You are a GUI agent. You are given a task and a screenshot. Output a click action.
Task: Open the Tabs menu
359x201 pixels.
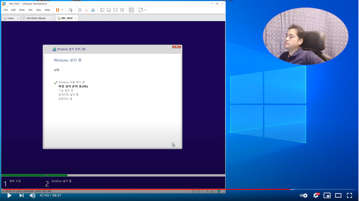pos(38,10)
